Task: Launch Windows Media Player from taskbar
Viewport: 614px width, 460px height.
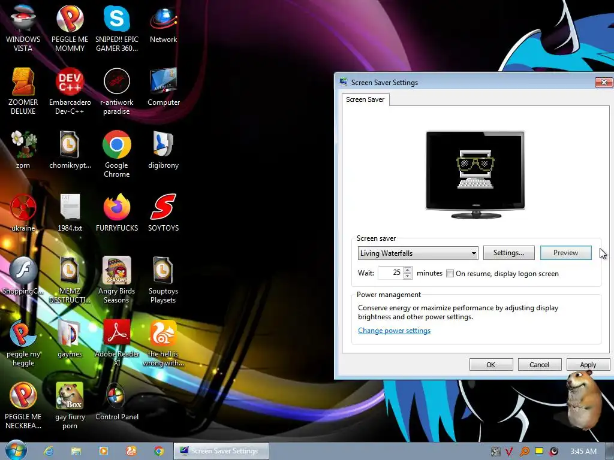Action: tap(104, 451)
